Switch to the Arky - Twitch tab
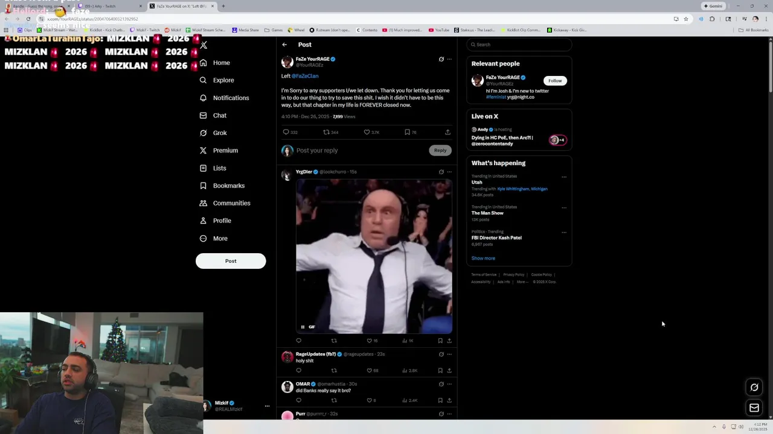 [110, 6]
